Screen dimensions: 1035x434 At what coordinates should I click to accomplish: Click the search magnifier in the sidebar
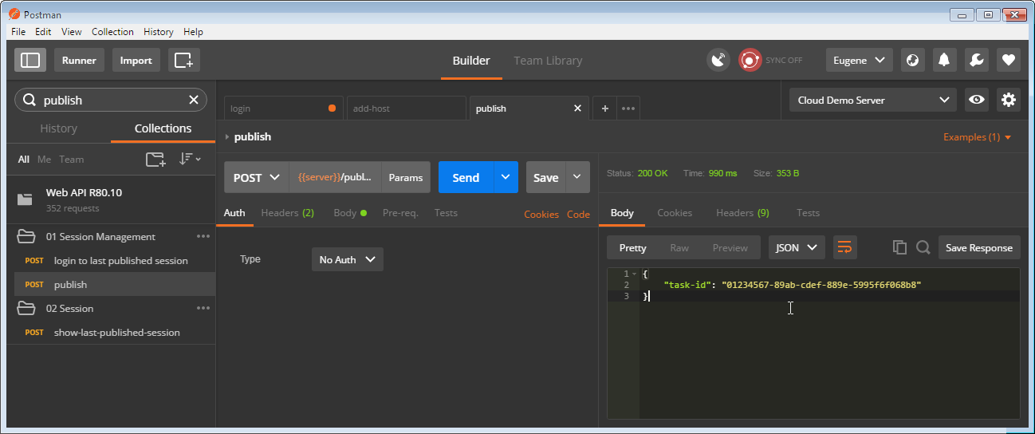coord(30,100)
